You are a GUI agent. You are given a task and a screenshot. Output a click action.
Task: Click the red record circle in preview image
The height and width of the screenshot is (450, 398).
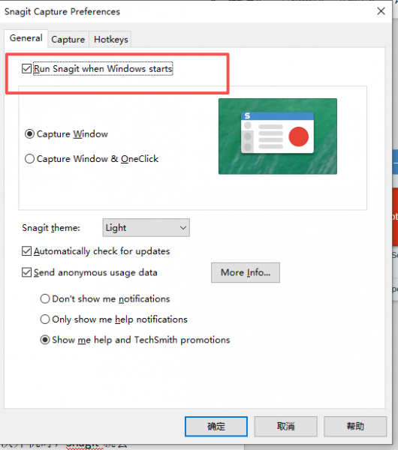click(x=299, y=136)
